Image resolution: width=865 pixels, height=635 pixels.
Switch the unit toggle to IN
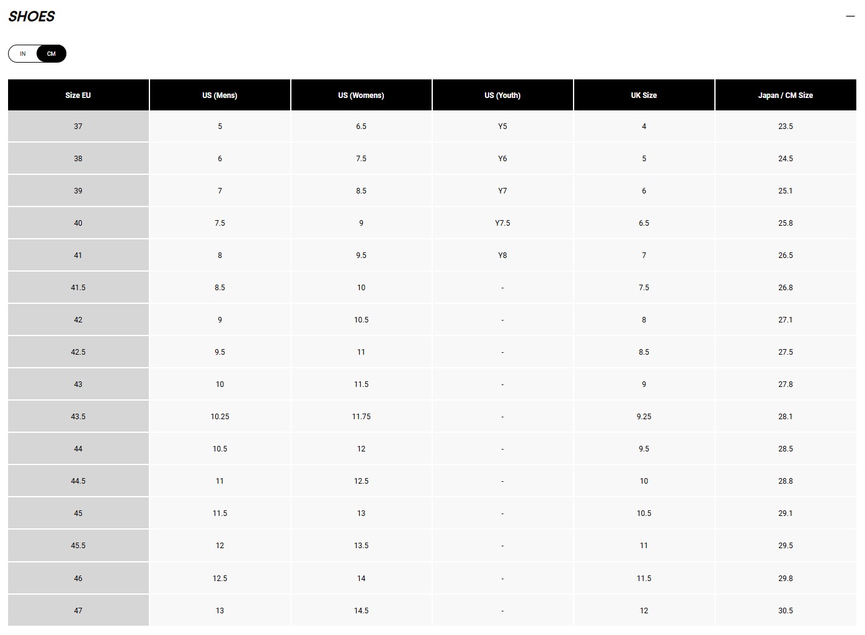(x=23, y=53)
